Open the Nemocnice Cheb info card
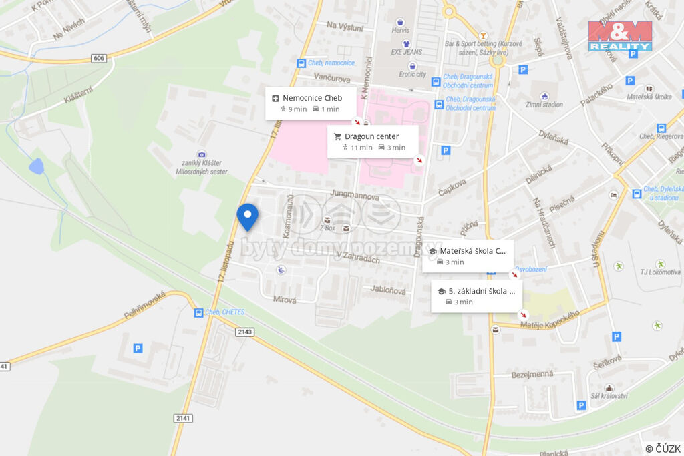 (311, 103)
